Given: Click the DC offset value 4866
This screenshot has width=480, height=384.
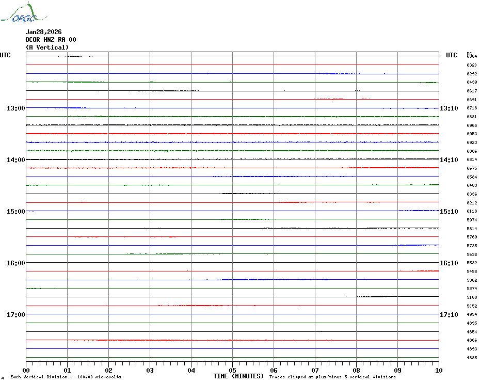Looking at the screenshot, I should (x=472, y=340).
